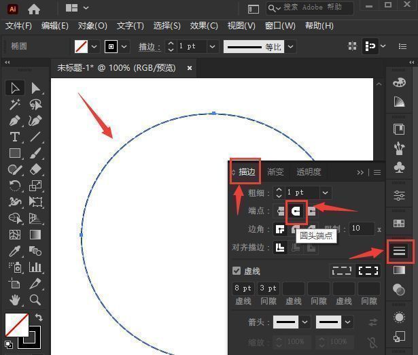The height and width of the screenshot is (355, 418).
Task: Select the Perspective Grid tool
Action: (x=35, y=218)
